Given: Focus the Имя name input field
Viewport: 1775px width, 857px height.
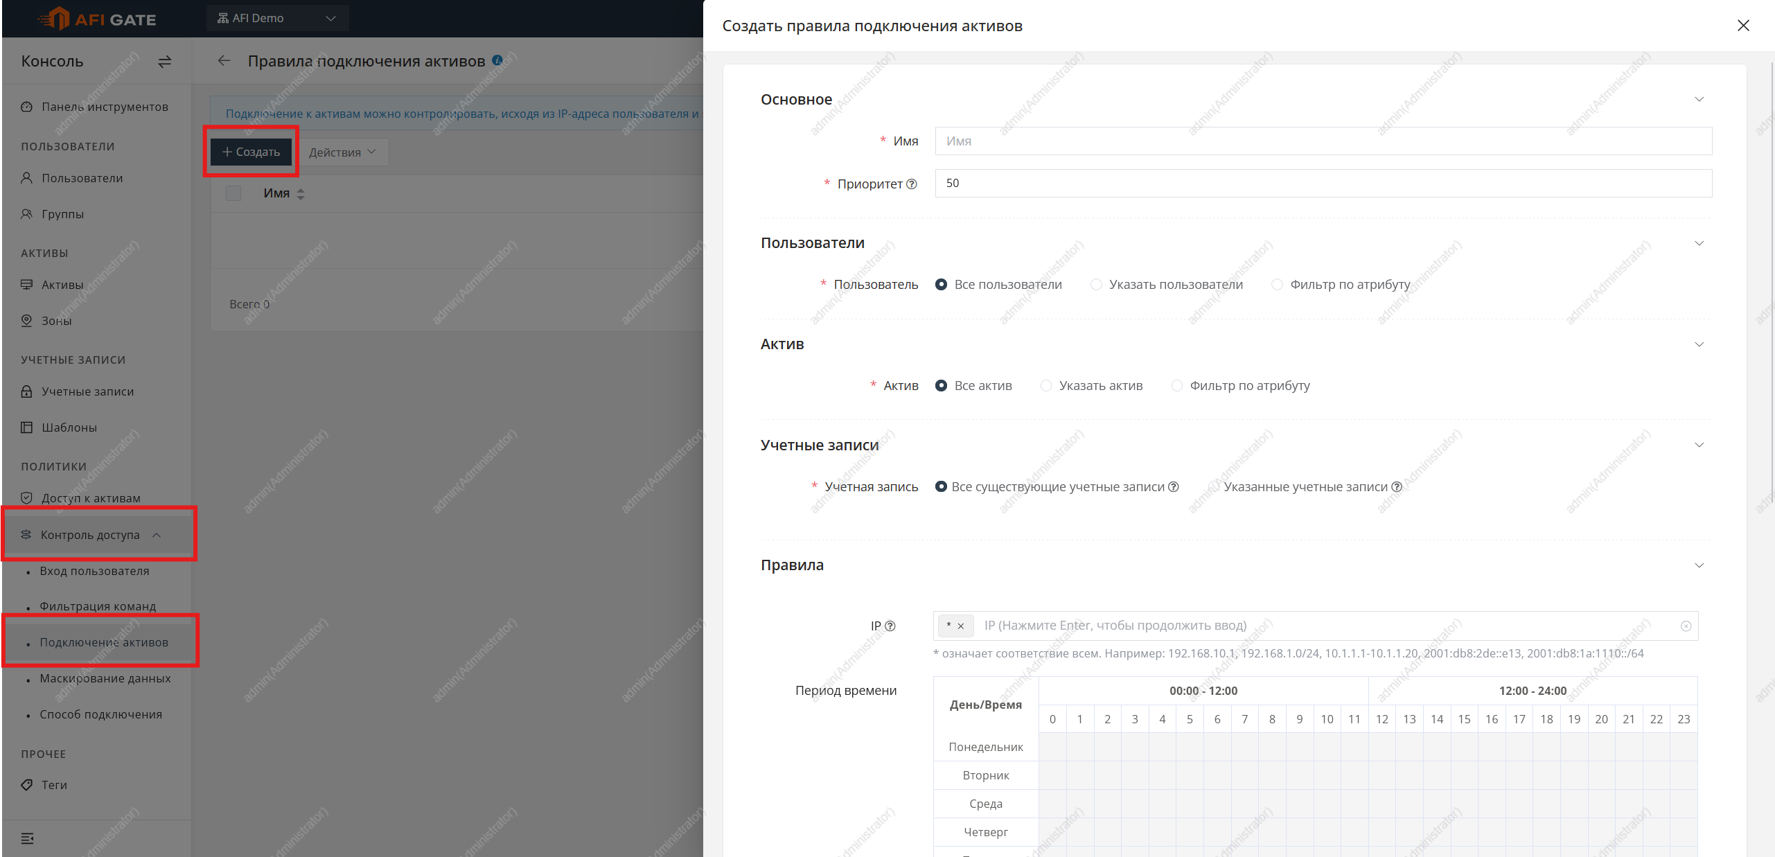Looking at the screenshot, I should 1323,141.
